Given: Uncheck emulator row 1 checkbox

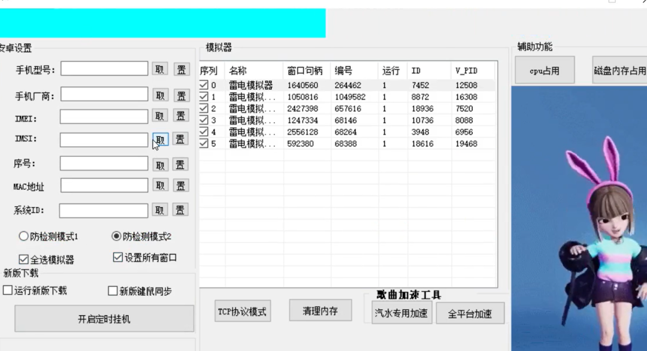Looking at the screenshot, I should [x=204, y=97].
